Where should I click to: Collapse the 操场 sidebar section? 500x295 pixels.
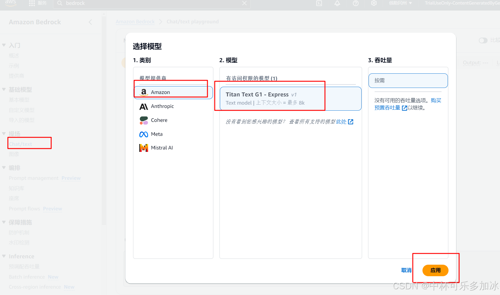coord(4,134)
